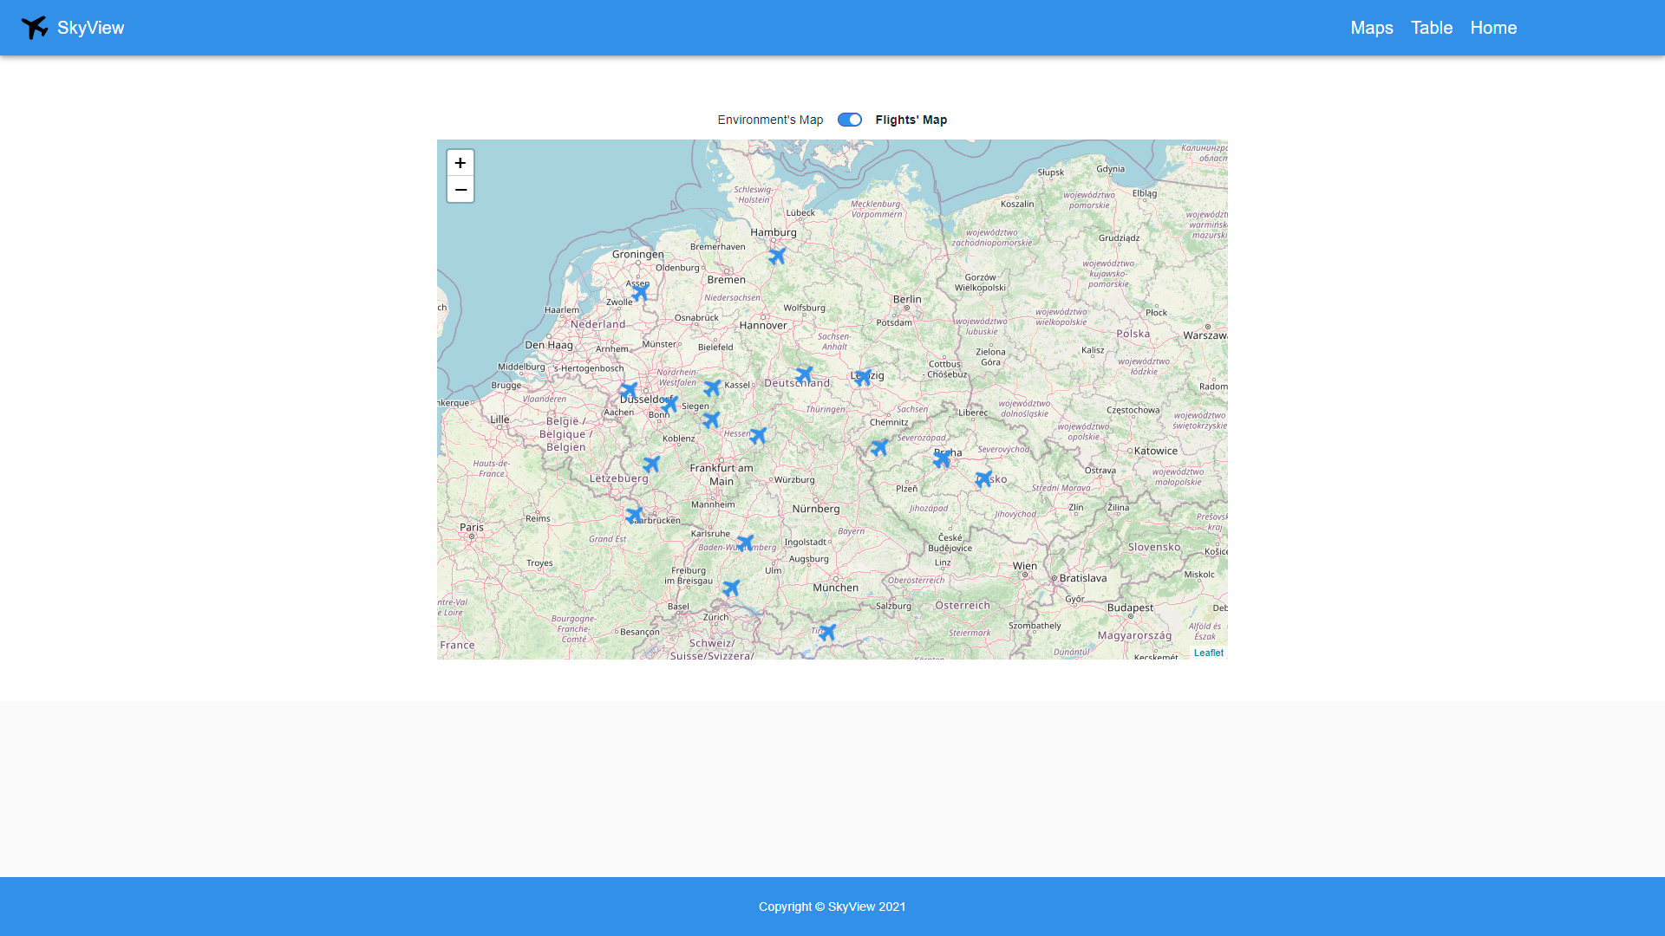
Task: Select the plane marker near Assen
Action: tap(639, 293)
